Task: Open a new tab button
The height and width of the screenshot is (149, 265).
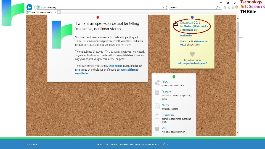Action: [x=59, y=12]
